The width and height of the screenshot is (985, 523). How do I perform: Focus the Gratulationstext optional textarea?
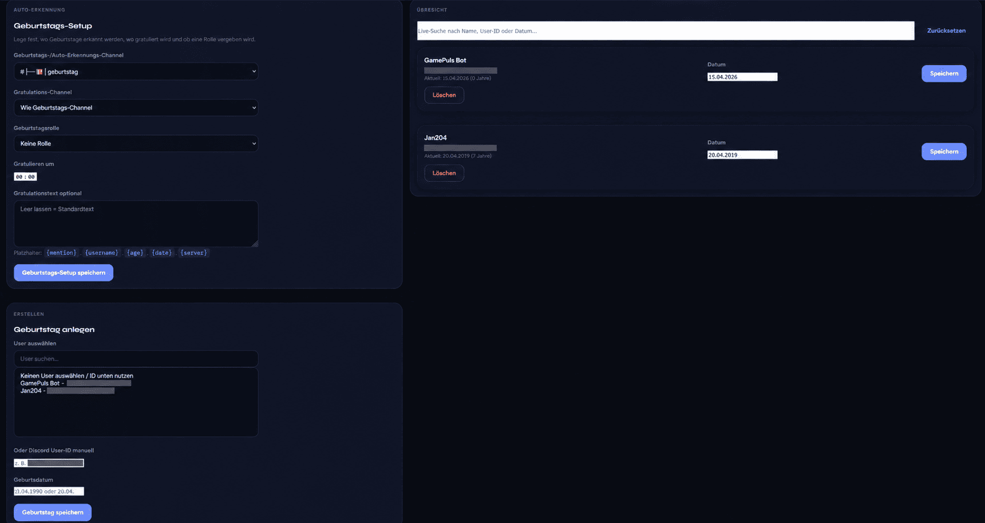tap(136, 224)
